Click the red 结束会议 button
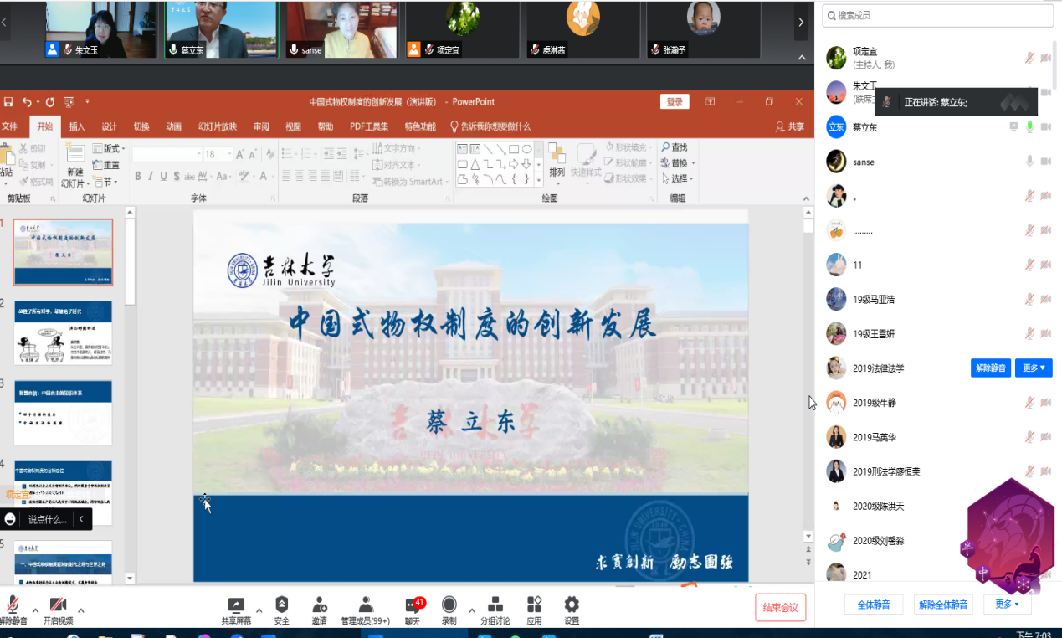This screenshot has height=638, width=1062. tap(781, 608)
